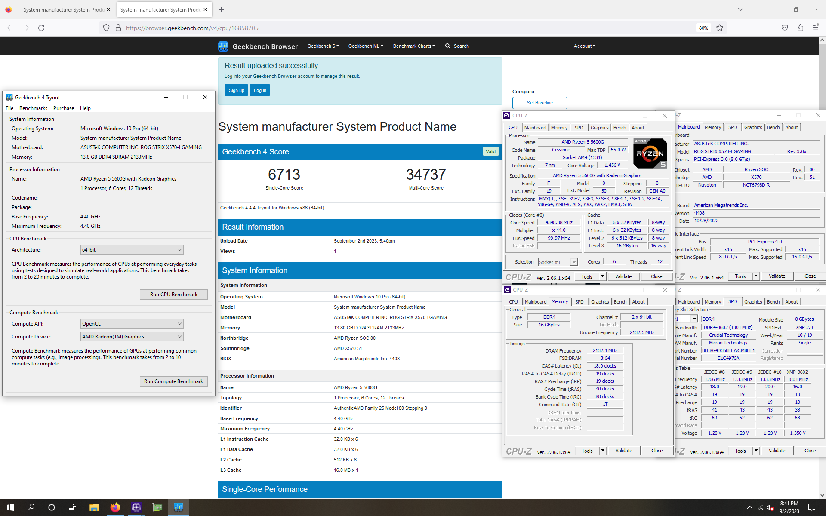Click the Sign up button
The height and width of the screenshot is (516, 826).
click(x=236, y=90)
